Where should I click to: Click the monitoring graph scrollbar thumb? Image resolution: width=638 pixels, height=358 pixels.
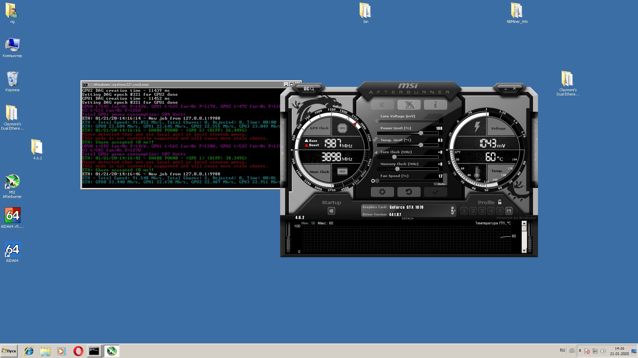pyautogui.click(x=524, y=229)
